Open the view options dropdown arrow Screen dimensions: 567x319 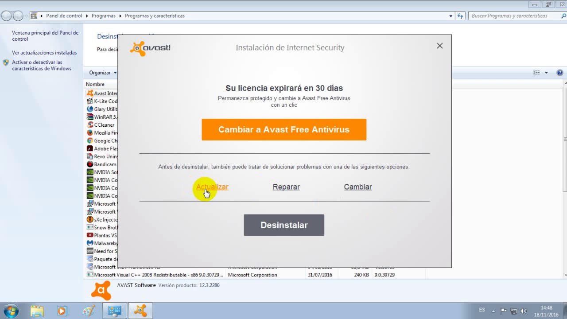546,73
